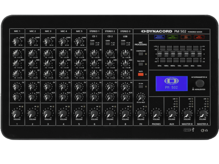Click the 2.5kHz equalizer fader

pos(186,54)
